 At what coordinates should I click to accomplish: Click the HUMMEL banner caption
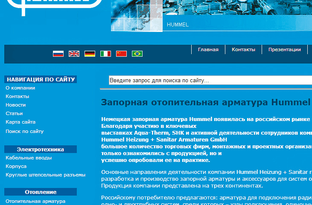click(x=178, y=25)
